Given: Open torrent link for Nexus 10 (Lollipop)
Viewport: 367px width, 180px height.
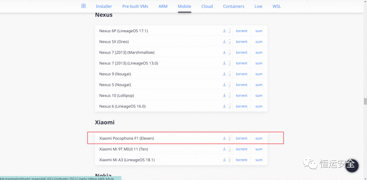Looking at the screenshot, I should click(242, 95).
